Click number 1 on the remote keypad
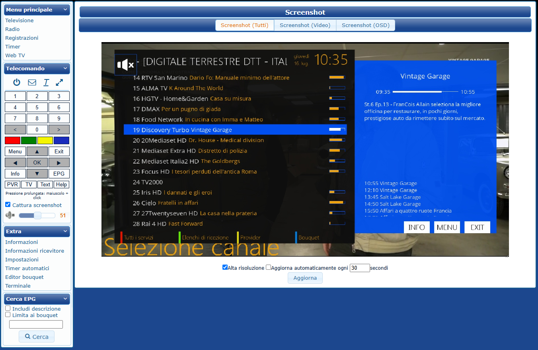The width and height of the screenshot is (538, 350). coord(15,96)
